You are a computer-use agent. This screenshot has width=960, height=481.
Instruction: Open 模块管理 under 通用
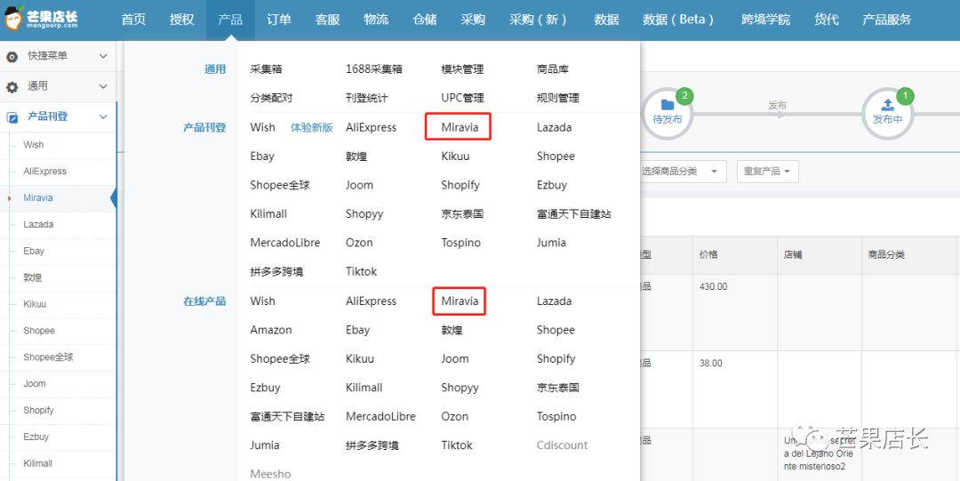pos(462,69)
